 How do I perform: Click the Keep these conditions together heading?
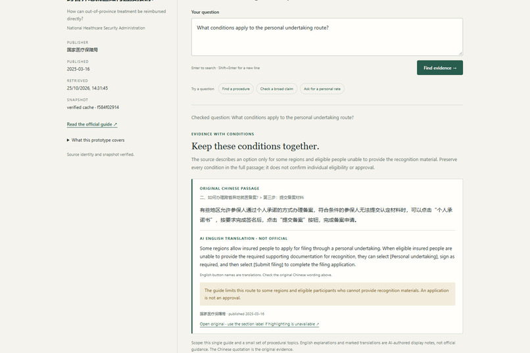pyautogui.click(x=255, y=147)
